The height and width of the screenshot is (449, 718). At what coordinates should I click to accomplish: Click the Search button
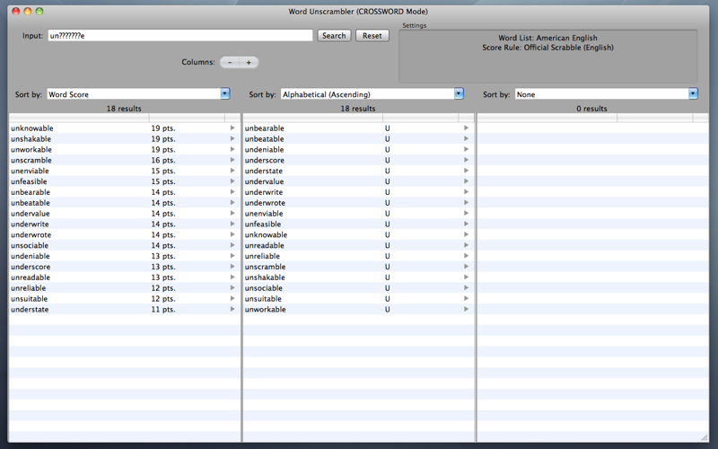(x=334, y=36)
